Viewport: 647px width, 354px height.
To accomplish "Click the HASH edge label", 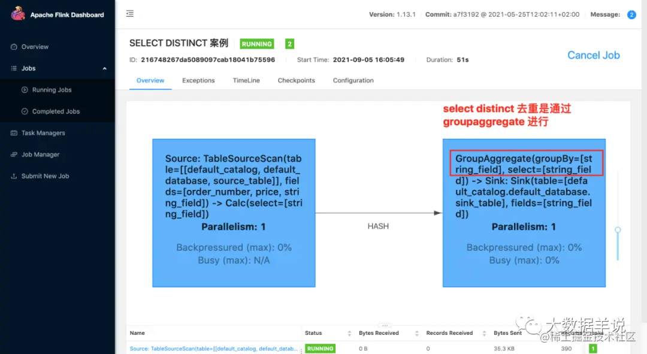I will (x=378, y=226).
